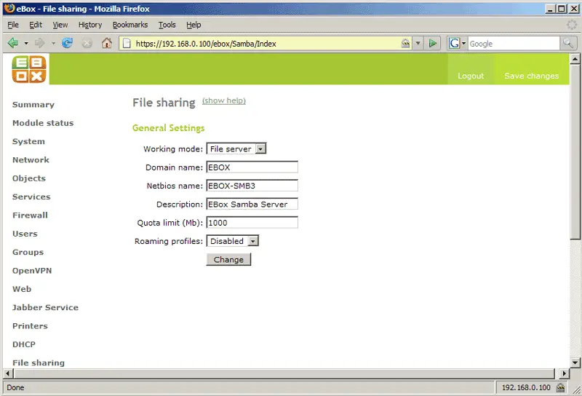This screenshot has width=582, height=396.
Task: Open Groups in the sidebar
Action: [28, 253]
